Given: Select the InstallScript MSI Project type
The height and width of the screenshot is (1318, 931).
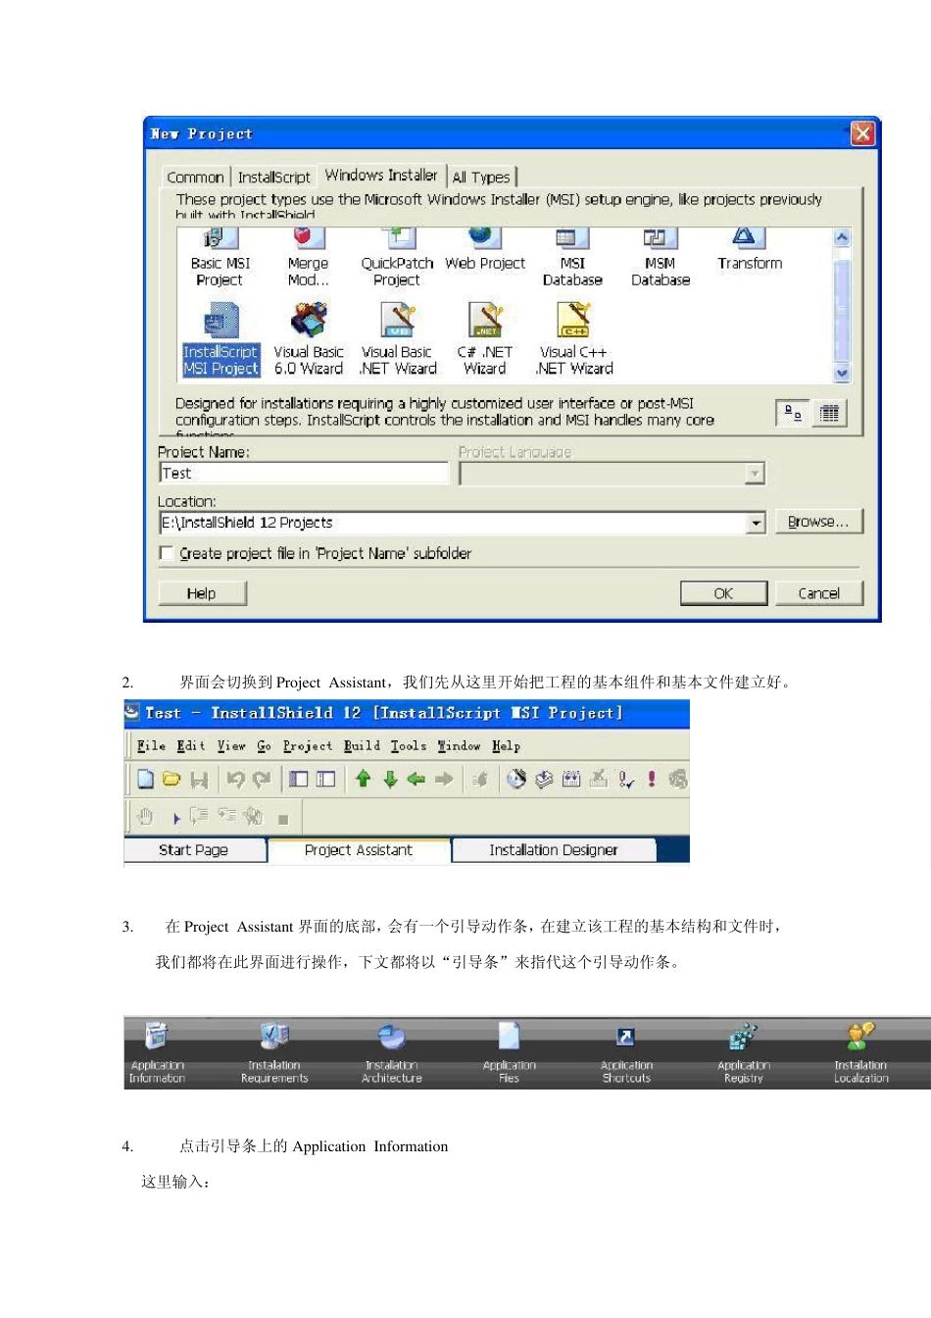Looking at the screenshot, I should (220, 340).
